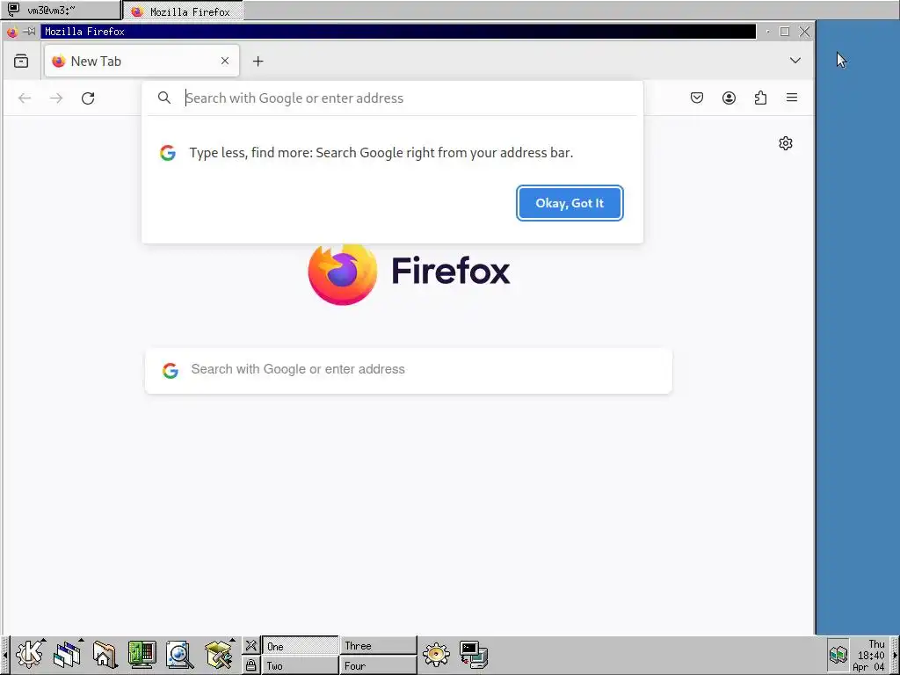The width and height of the screenshot is (900, 675).
Task: Launch the Find Files magnifier icon
Action: pyautogui.click(x=179, y=654)
